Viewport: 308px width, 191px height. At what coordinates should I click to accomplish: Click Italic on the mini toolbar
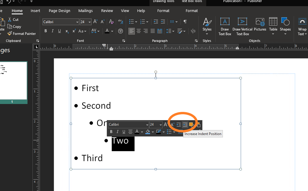(118, 132)
